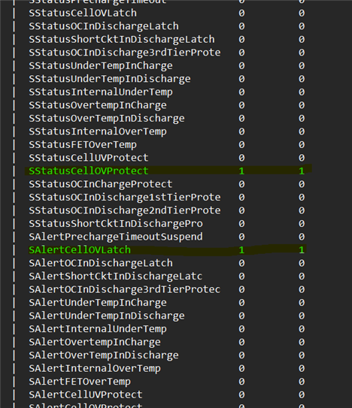352x408 pixels.
Task: Select highlighted SStatusCellOVProtect label
Action: (89, 171)
